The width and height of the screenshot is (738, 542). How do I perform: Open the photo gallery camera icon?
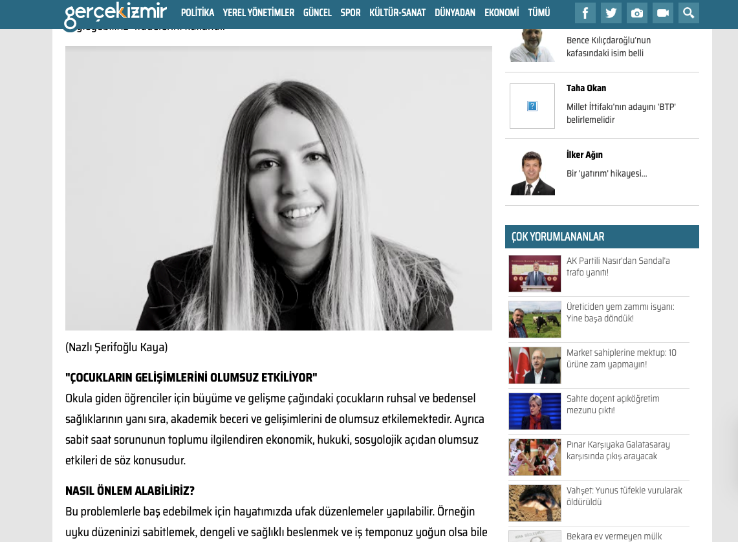(636, 13)
